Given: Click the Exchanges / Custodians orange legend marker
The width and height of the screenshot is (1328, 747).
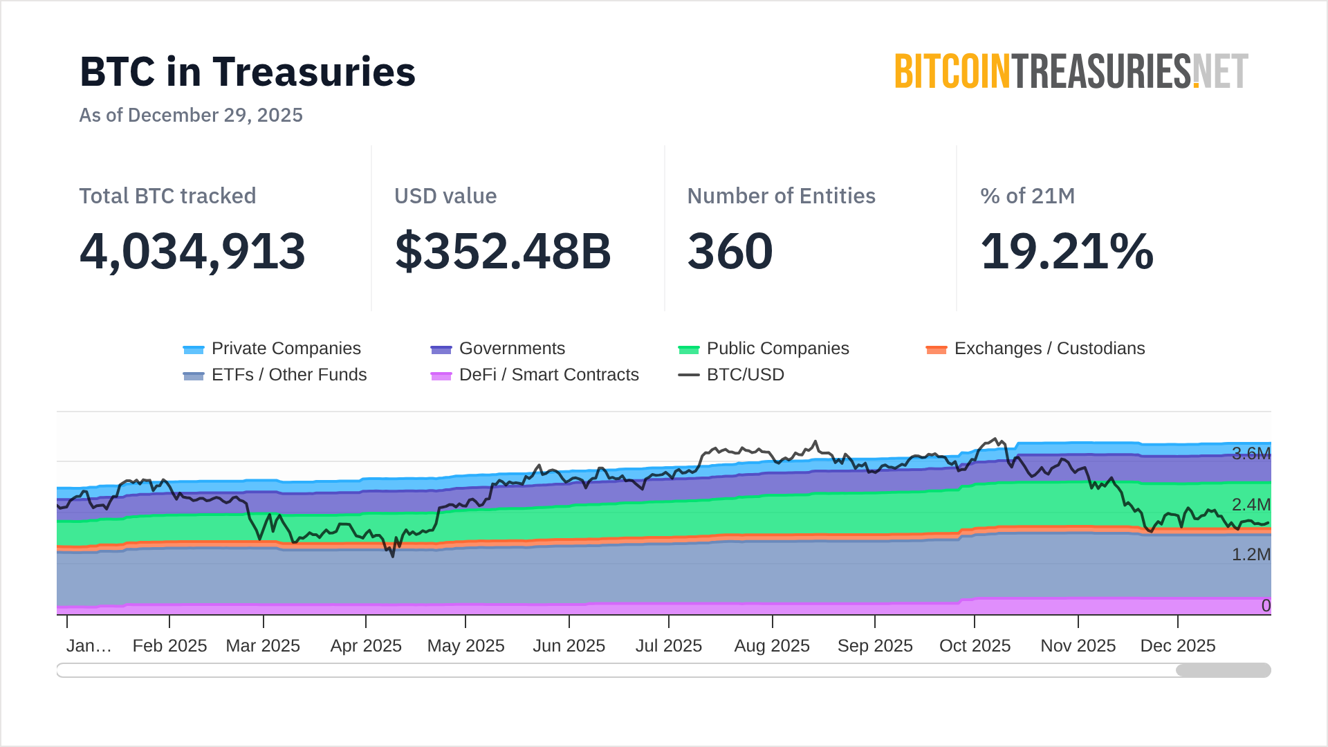Looking at the screenshot, I should coord(936,349).
